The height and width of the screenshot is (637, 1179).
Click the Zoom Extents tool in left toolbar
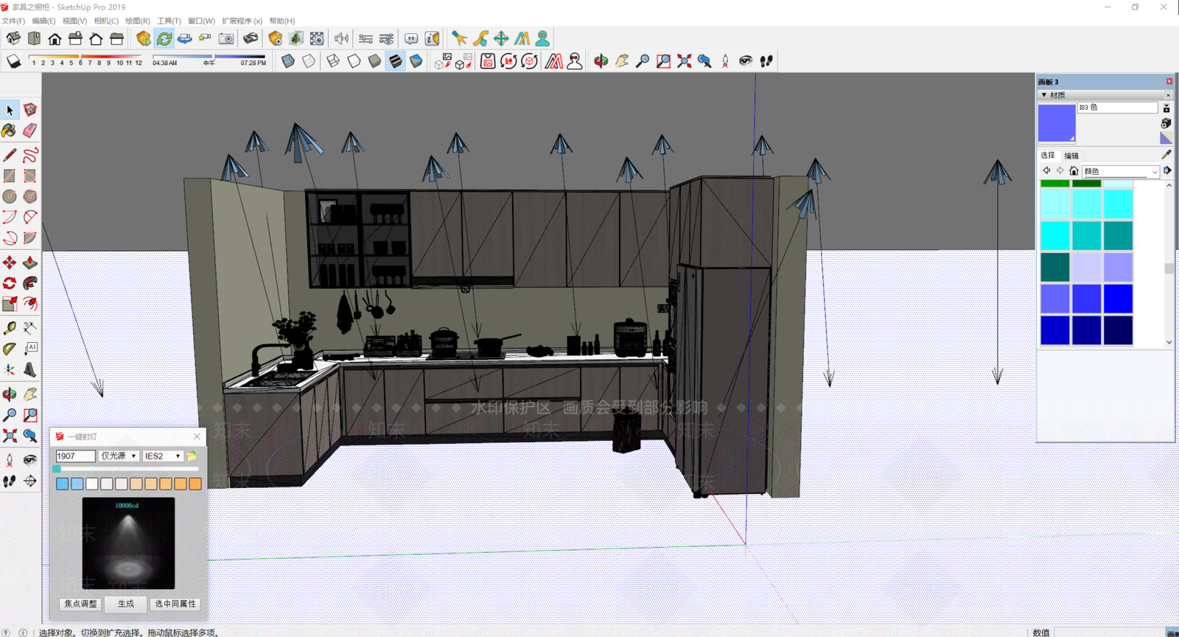pos(10,436)
